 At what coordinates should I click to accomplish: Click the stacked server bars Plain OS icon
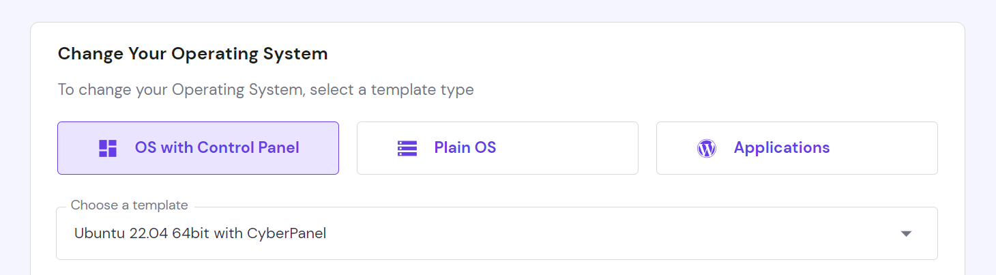click(x=407, y=148)
